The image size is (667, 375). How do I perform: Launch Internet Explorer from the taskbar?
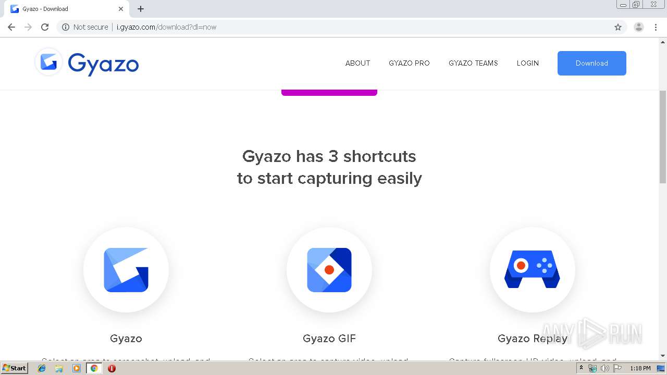point(42,368)
